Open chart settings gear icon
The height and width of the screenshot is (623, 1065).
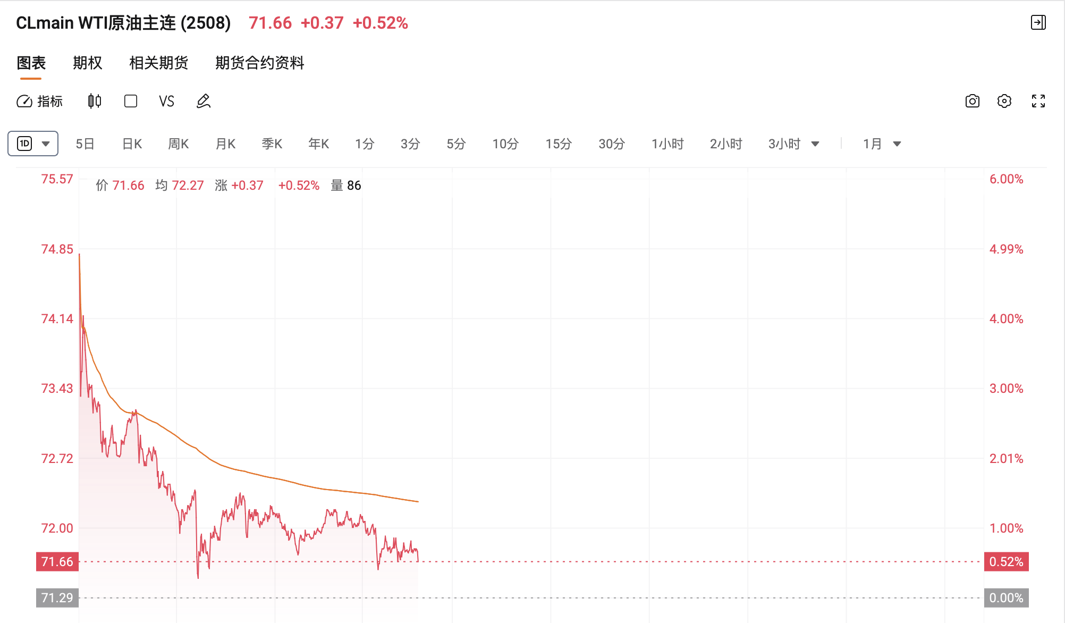(1004, 101)
